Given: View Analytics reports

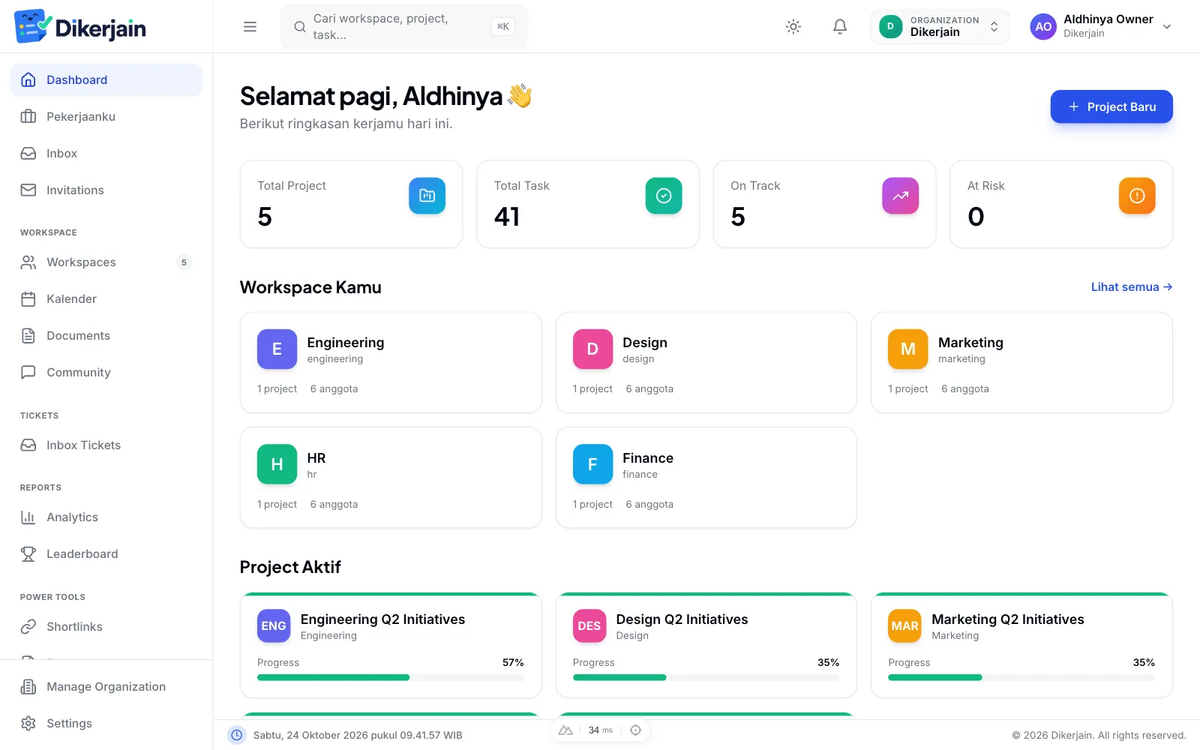Looking at the screenshot, I should (106, 517).
